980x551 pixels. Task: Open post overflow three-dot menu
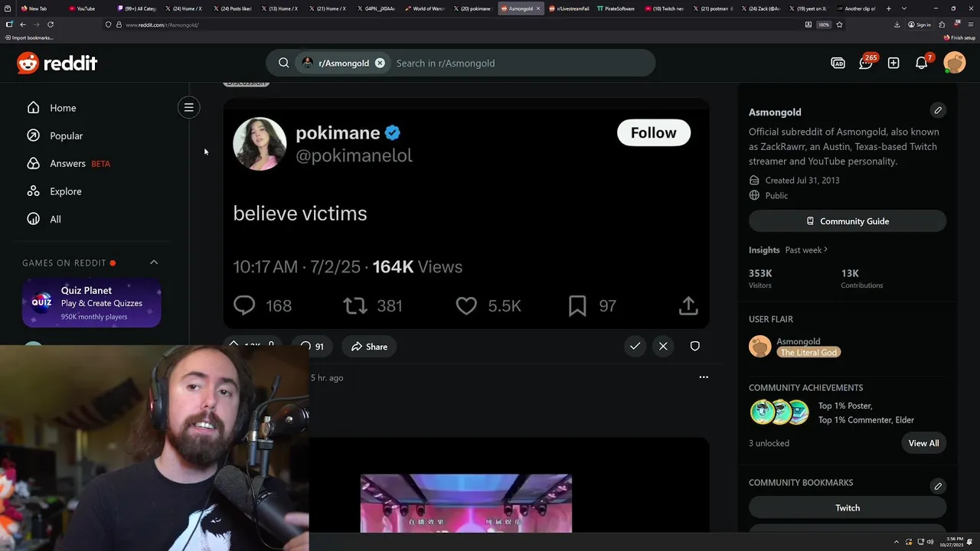704,377
